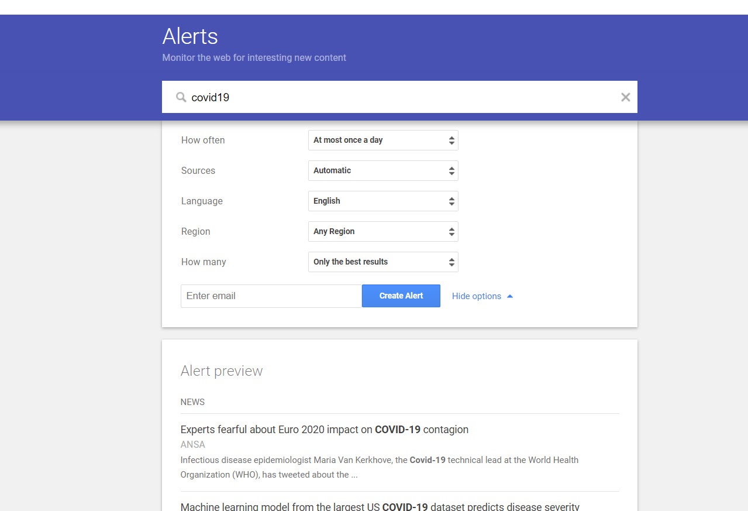Open the Only the best results dropdown
Viewport: 748px width, 511px height.
point(383,262)
